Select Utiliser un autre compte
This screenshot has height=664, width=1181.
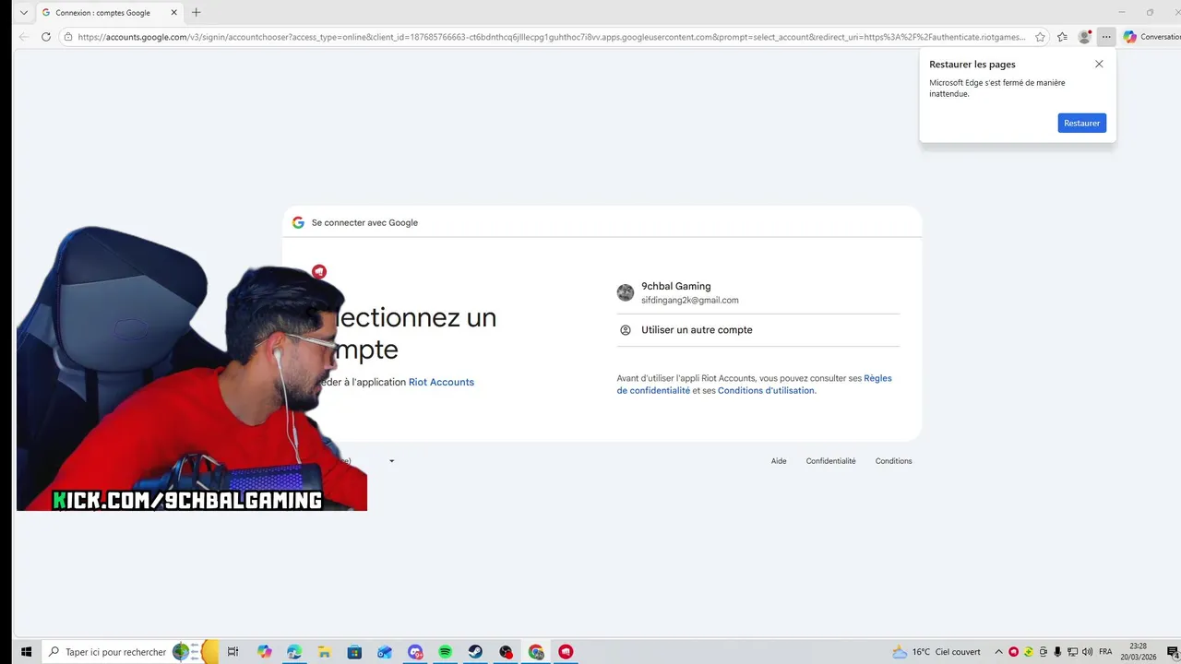click(x=758, y=330)
